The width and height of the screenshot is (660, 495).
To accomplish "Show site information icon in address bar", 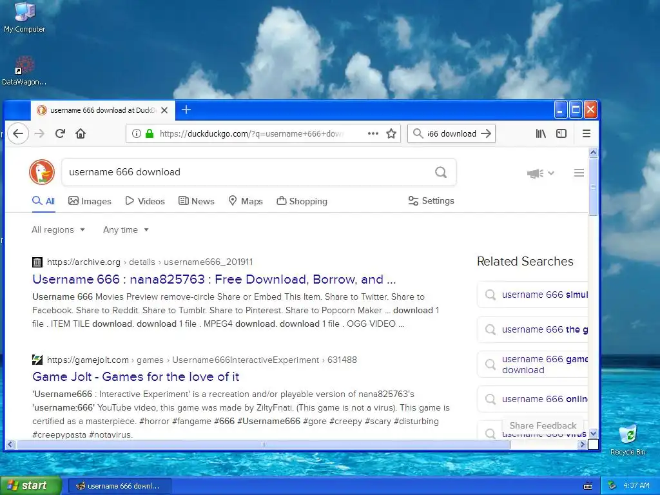I will click(137, 134).
